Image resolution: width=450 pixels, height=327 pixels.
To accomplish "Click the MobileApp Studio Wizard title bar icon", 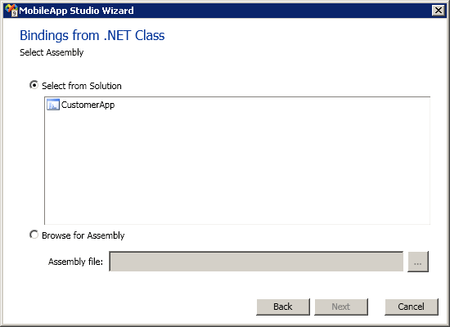I will 11,11.
